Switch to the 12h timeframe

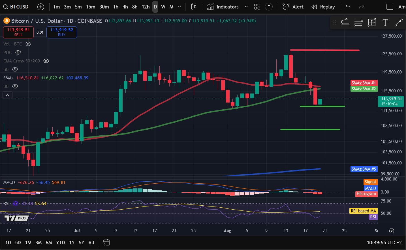click(x=146, y=7)
